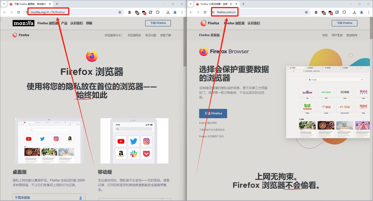Open profile avatar in mozilla.org window
Screen dimensions: 373x201
(x=175, y=12)
